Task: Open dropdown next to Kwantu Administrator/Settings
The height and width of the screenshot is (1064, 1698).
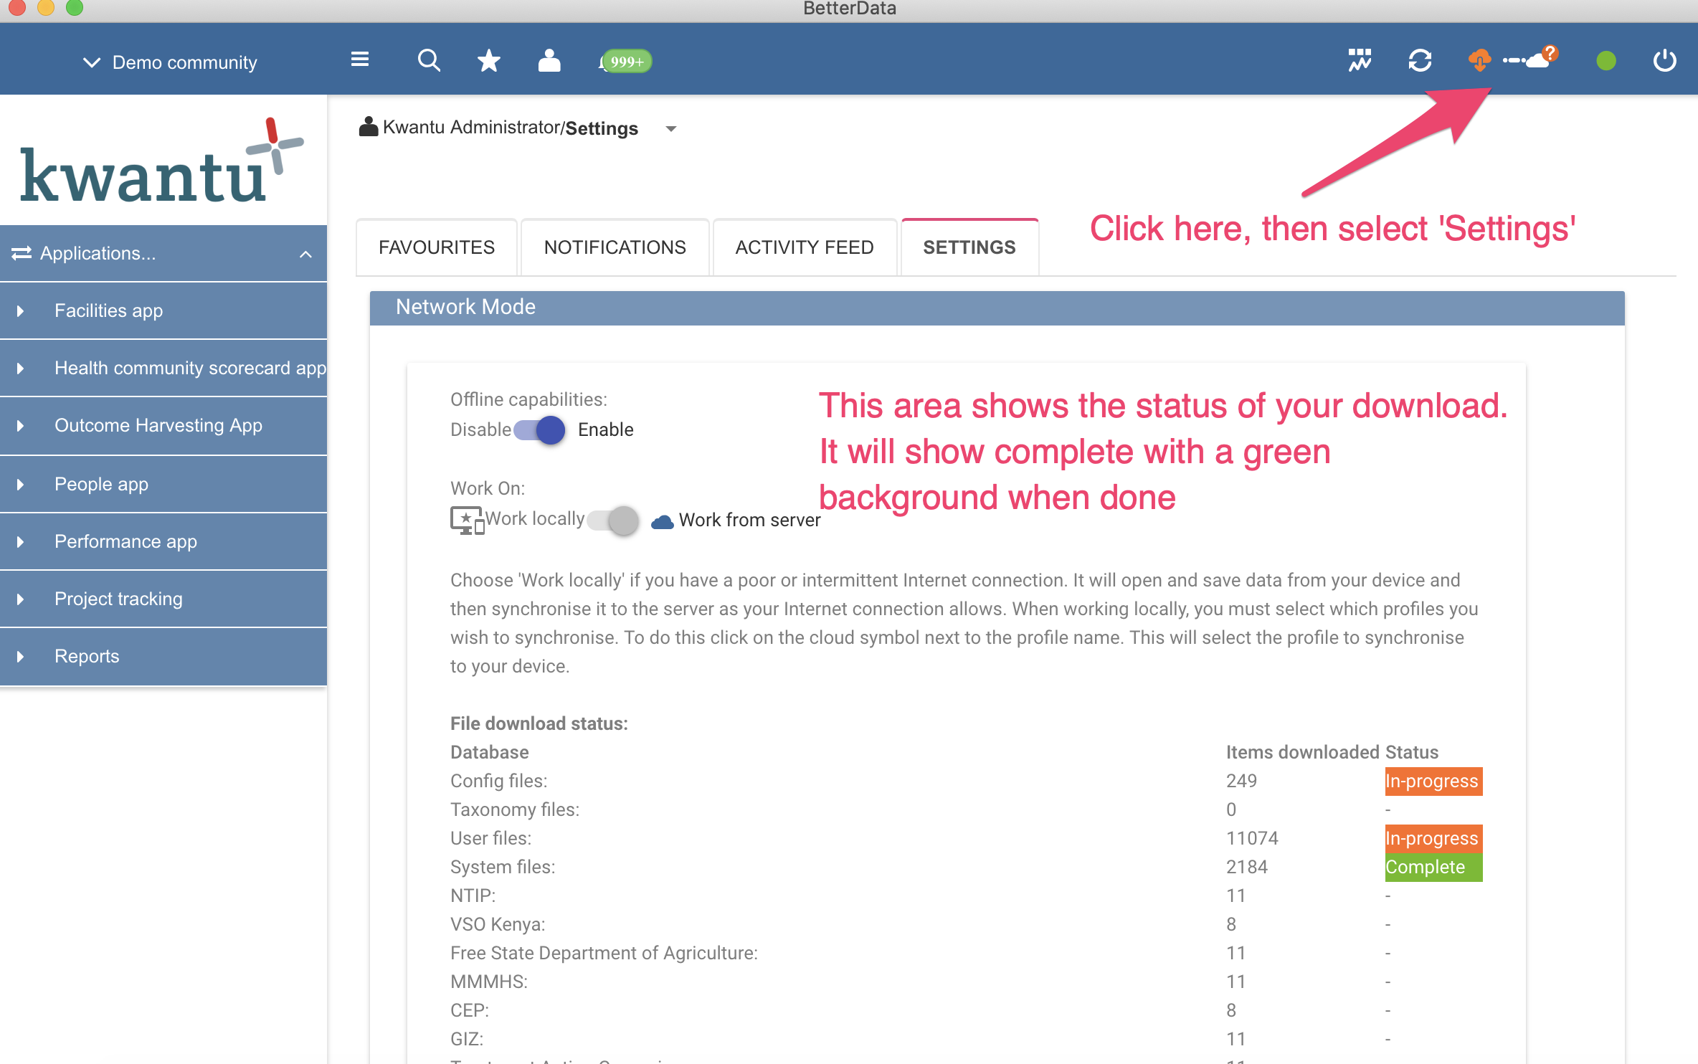Action: coord(671,129)
